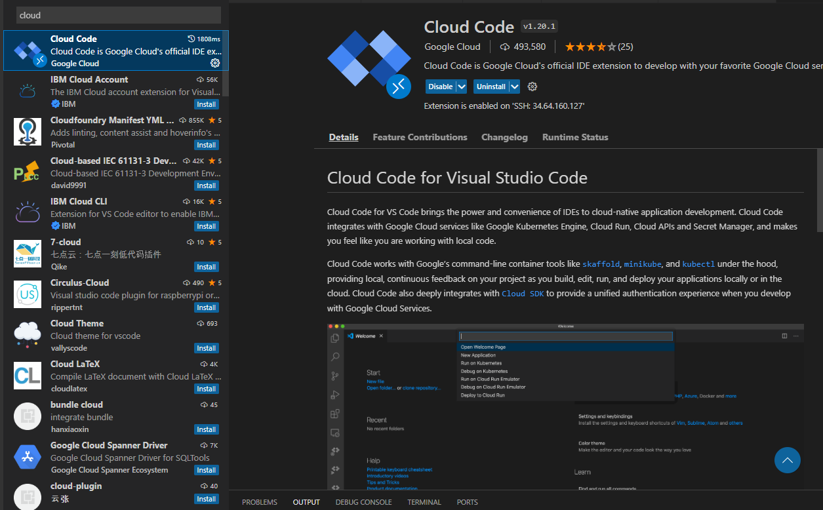823x510 pixels.
Task: Disable the Cloud Code extension
Action: click(x=441, y=87)
